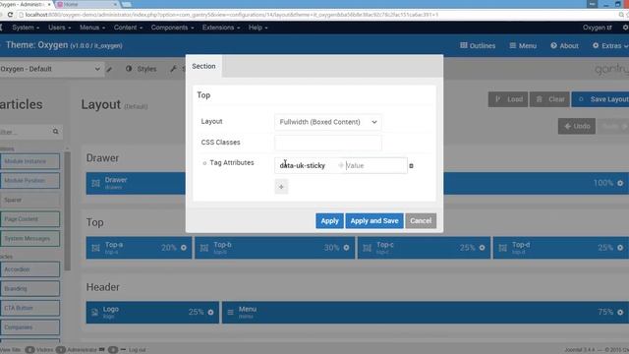Open the Users menu
The width and height of the screenshot is (629, 354).
click(x=59, y=28)
